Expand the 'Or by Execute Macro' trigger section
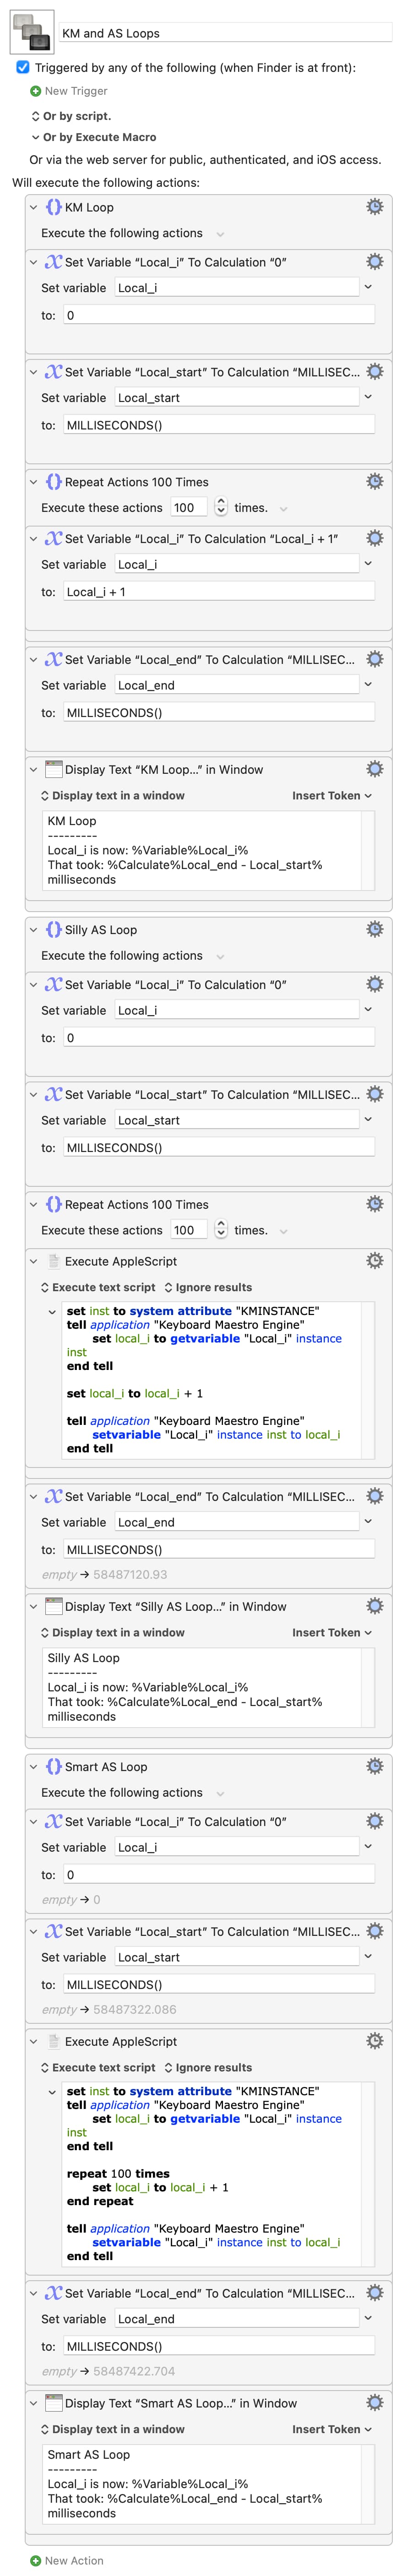 pyautogui.click(x=36, y=137)
